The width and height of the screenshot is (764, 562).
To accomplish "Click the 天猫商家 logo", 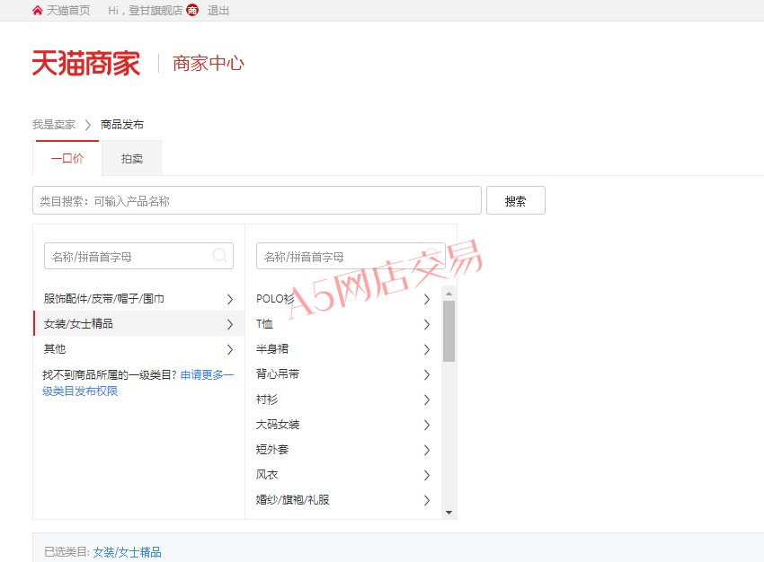I will [x=86, y=63].
